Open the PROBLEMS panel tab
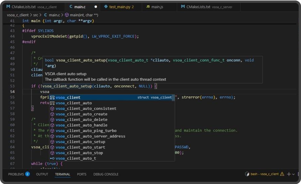The width and height of the screenshot is (301, 184). pyautogui.click(x=16, y=174)
